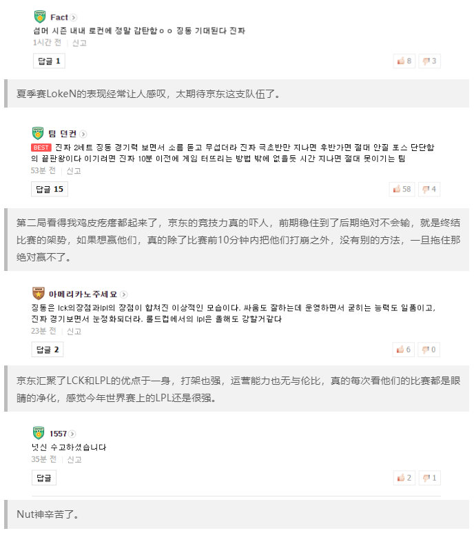The width and height of the screenshot is (474, 533).
Task: Thumbs down 아메리카노주세요's comment
Action: point(430,350)
